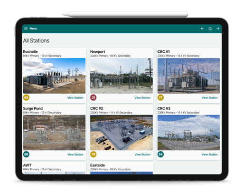Select the Rochelle substation photo
This screenshot has height=194, width=243.
[54, 76]
